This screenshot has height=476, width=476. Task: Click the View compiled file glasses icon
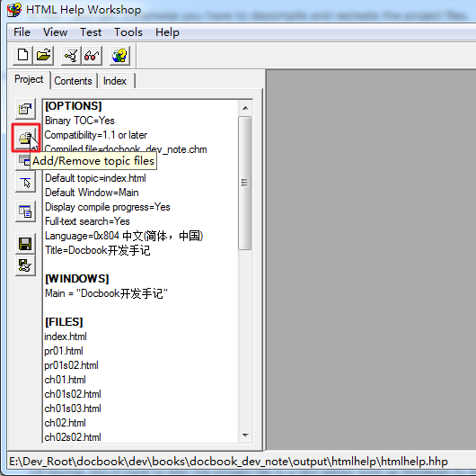click(x=92, y=56)
